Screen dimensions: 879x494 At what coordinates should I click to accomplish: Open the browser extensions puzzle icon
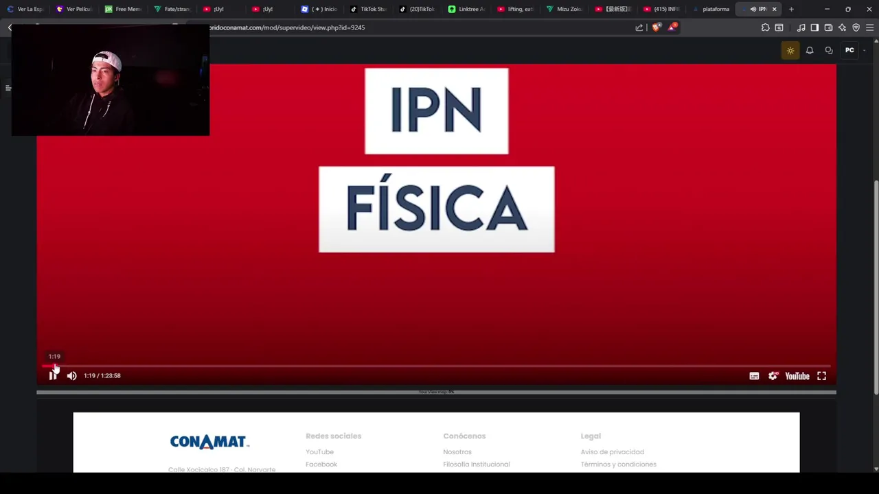tap(766, 27)
